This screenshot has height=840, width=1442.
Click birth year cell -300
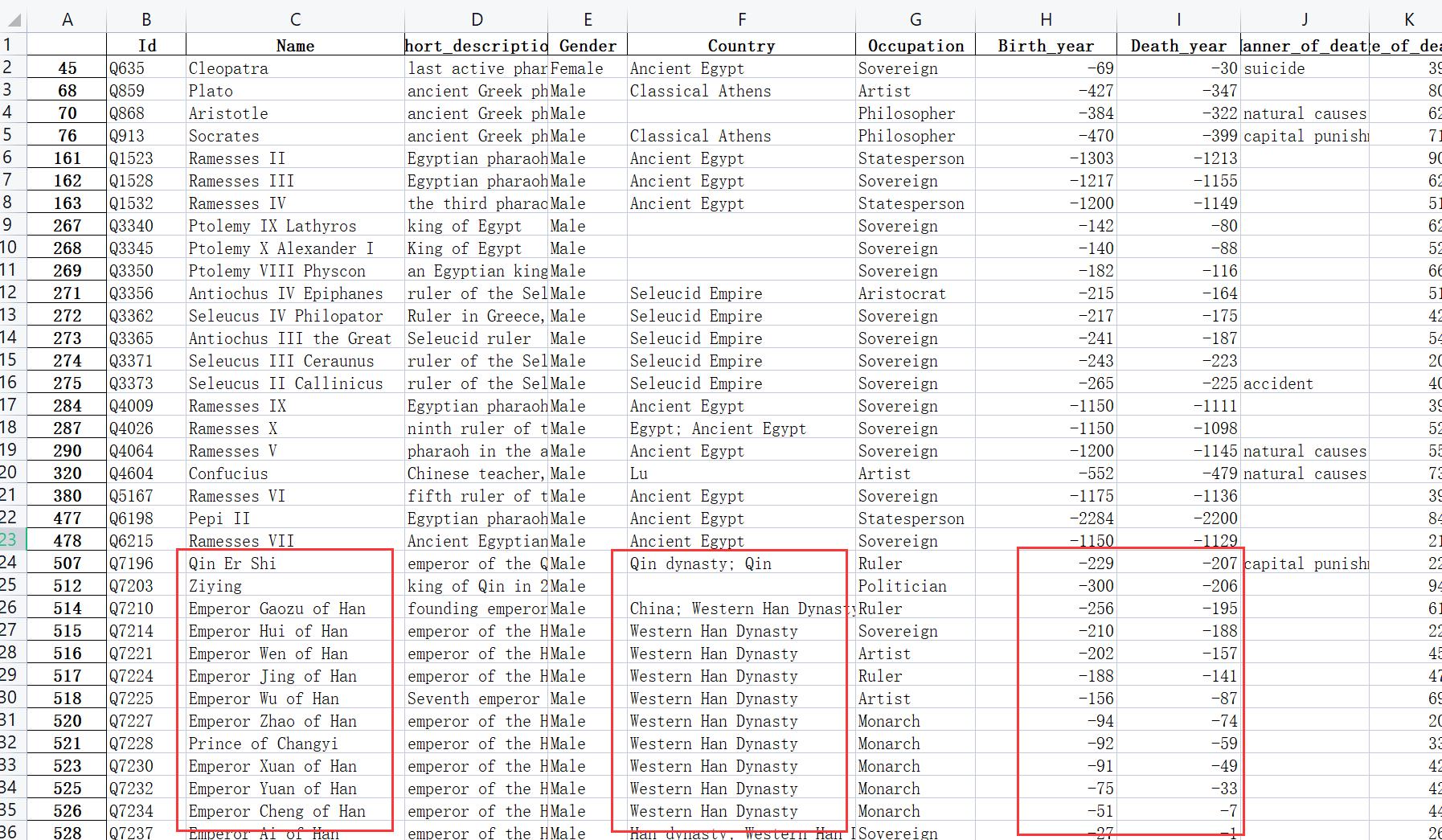1046,586
